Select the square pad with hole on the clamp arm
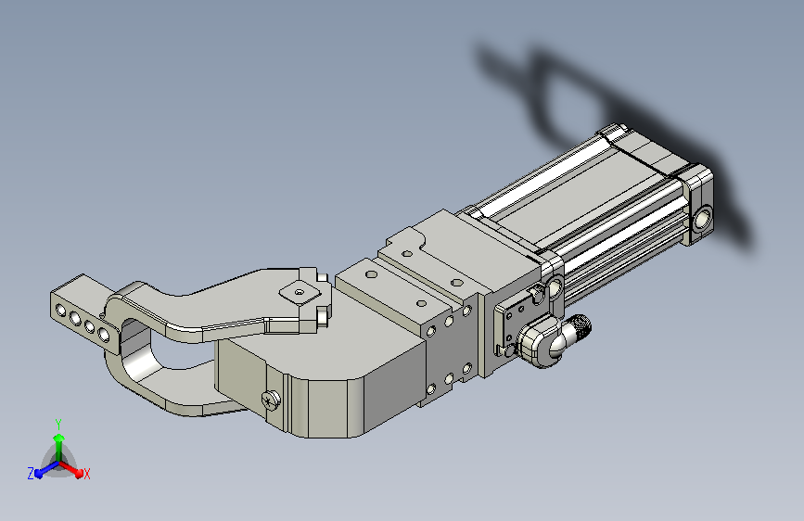The height and width of the screenshot is (521, 804). point(300,293)
